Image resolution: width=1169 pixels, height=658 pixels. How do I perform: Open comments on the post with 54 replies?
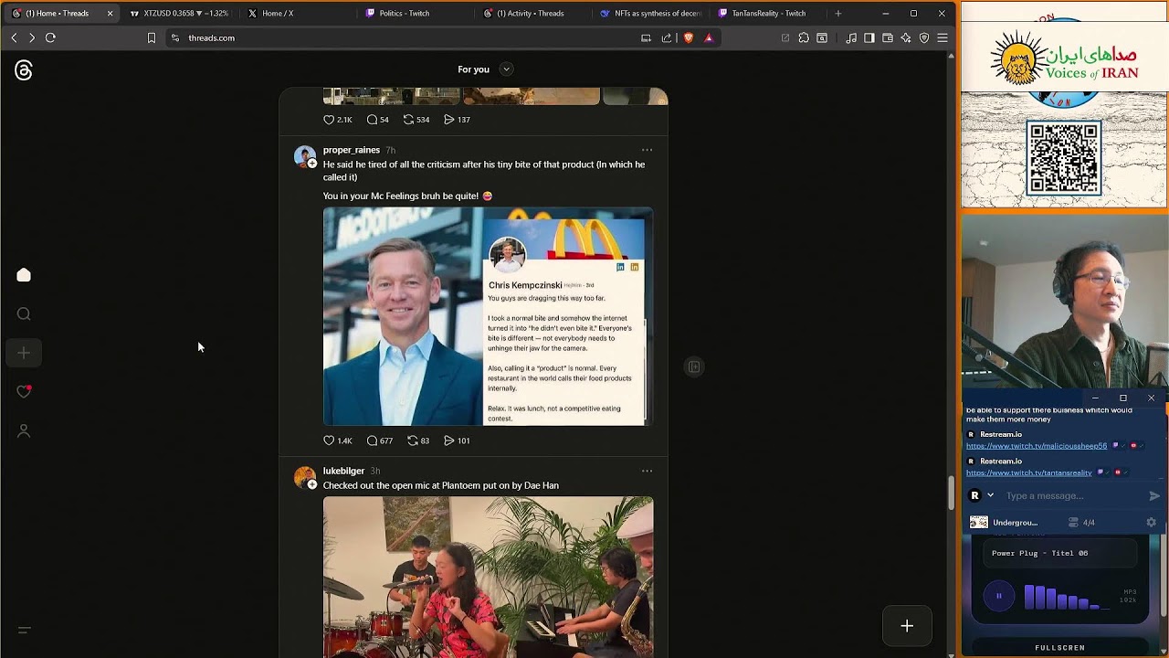377,120
